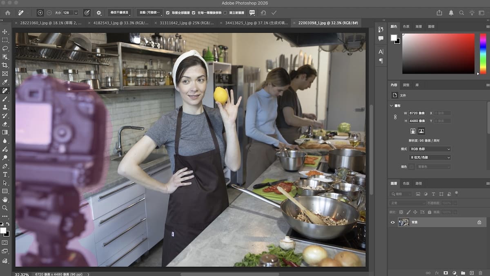This screenshot has width=490, height=276.
Task: Open the gear settings in options bar
Action: click(99, 13)
